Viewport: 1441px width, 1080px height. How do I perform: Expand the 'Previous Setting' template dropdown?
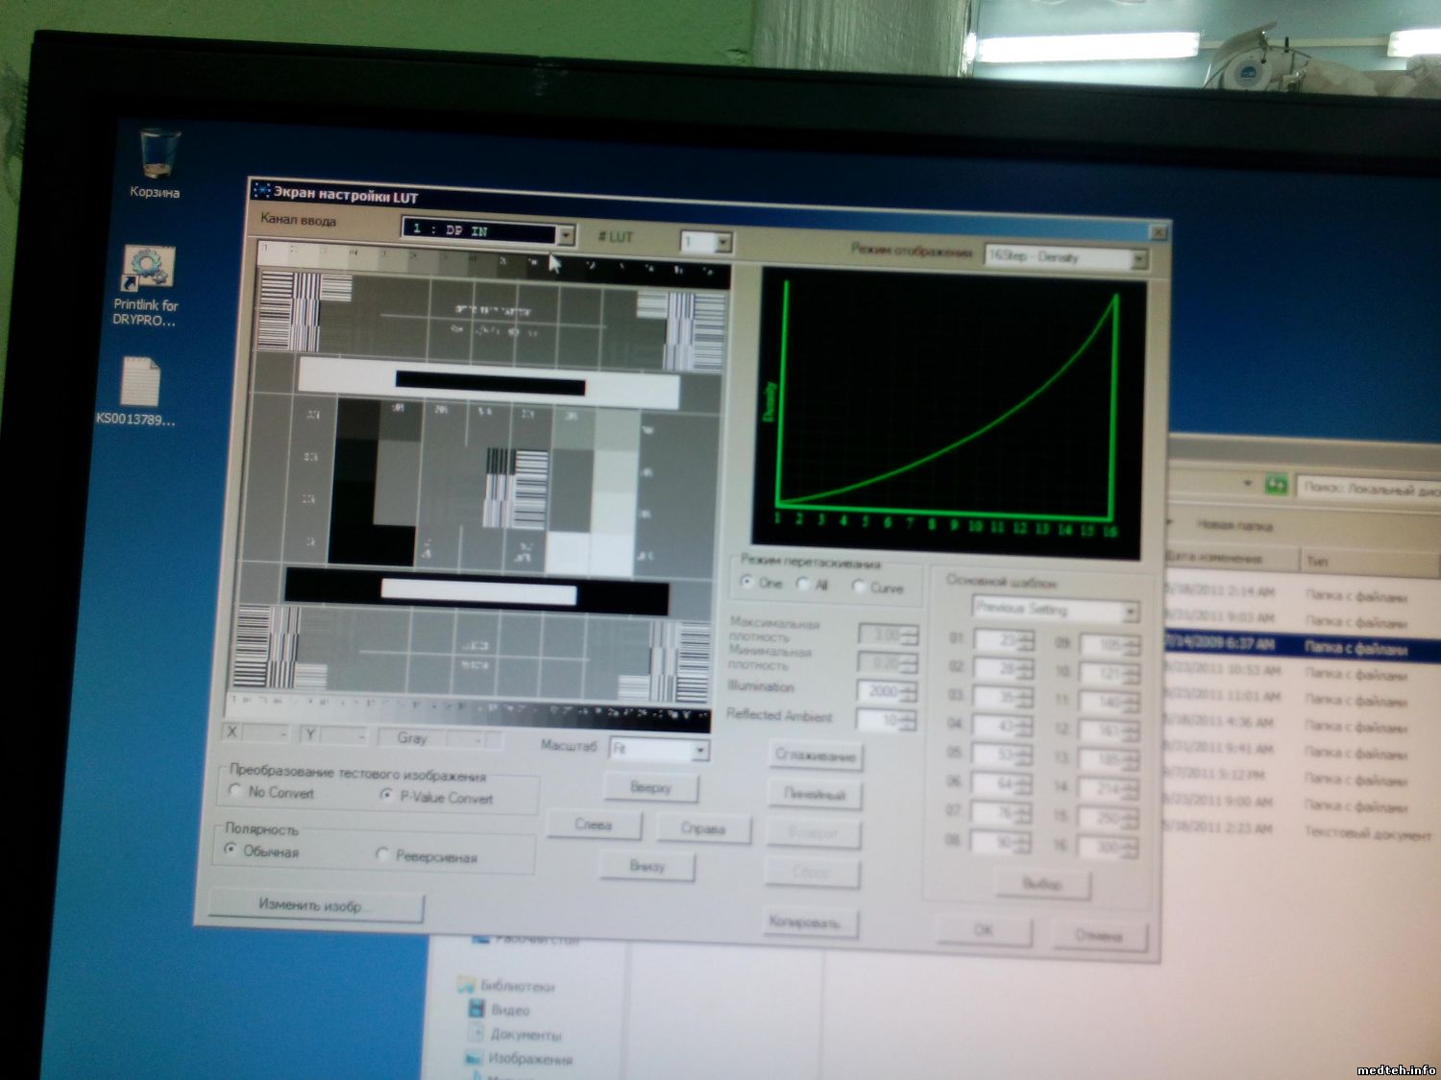[x=1130, y=612]
